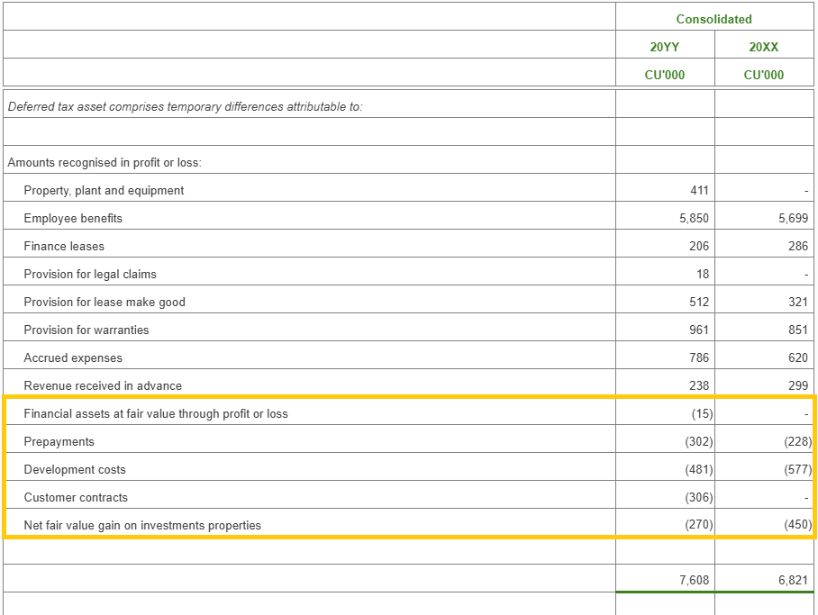Click the Provision for warranties value 961
This screenshot has width=818, height=615.
[697, 330]
